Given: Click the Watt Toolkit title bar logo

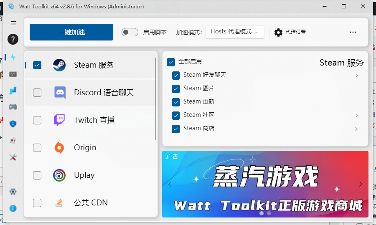Looking at the screenshot, I should 11,6.
